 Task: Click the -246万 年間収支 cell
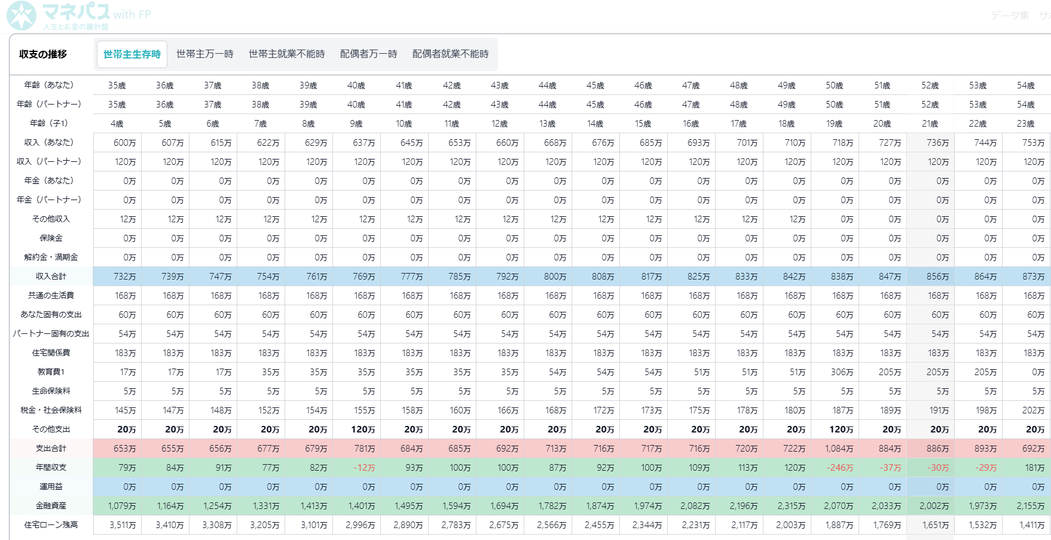point(840,468)
